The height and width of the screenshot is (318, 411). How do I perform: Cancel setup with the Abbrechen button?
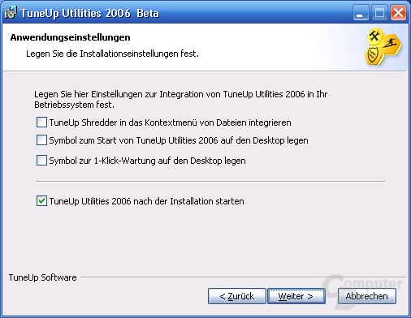click(x=367, y=296)
